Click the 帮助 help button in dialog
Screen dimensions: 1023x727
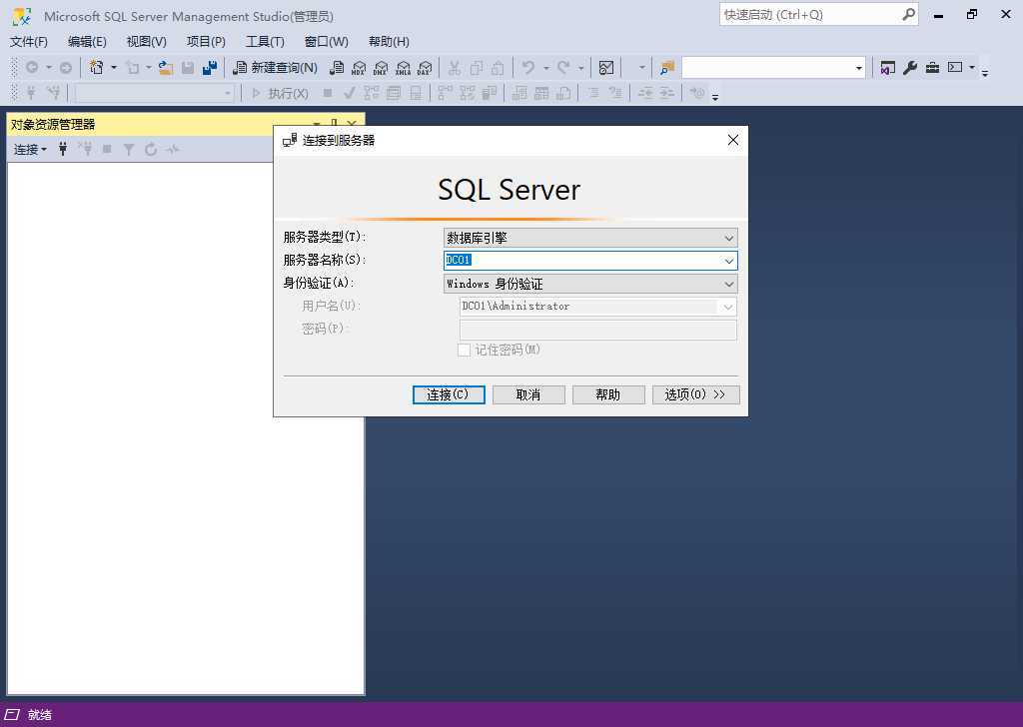608,394
